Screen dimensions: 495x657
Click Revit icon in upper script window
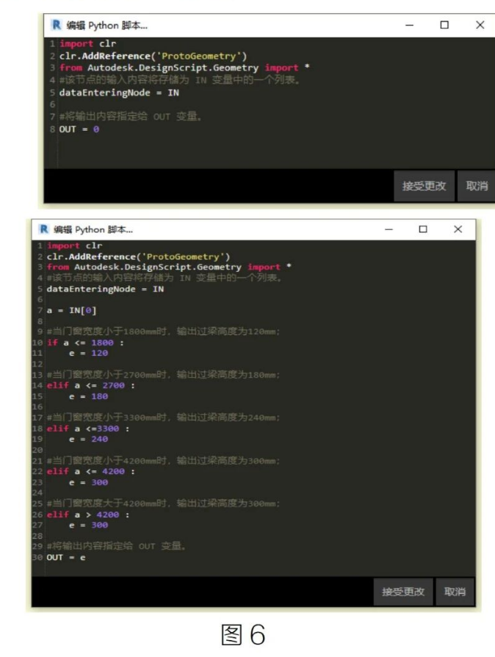[x=56, y=25]
